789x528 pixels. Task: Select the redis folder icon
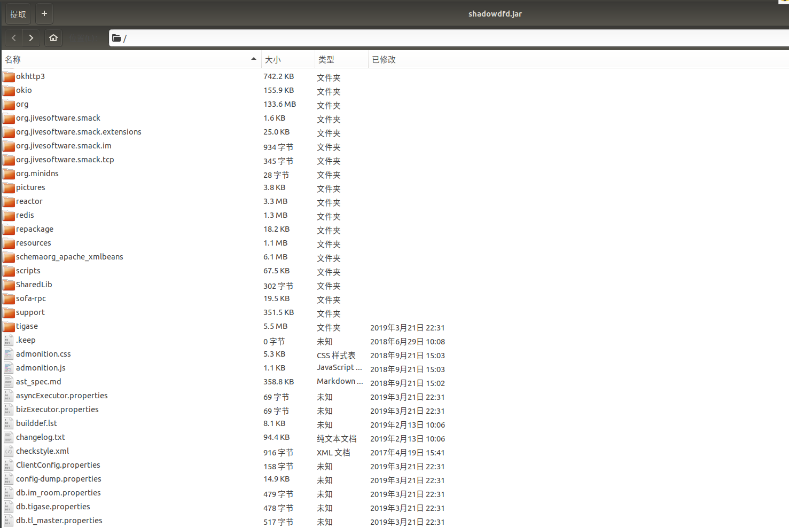coord(9,215)
